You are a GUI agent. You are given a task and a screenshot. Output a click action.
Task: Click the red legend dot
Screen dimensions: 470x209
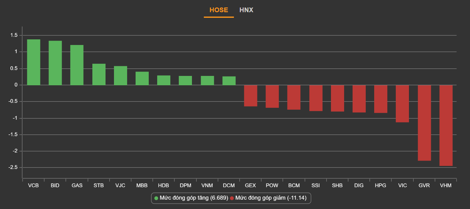point(232,198)
